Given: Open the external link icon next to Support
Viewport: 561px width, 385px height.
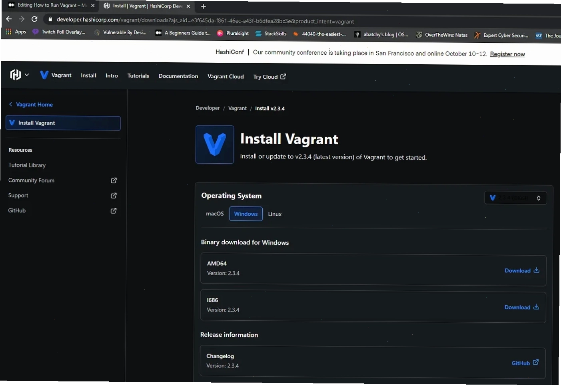Looking at the screenshot, I should coord(114,196).
